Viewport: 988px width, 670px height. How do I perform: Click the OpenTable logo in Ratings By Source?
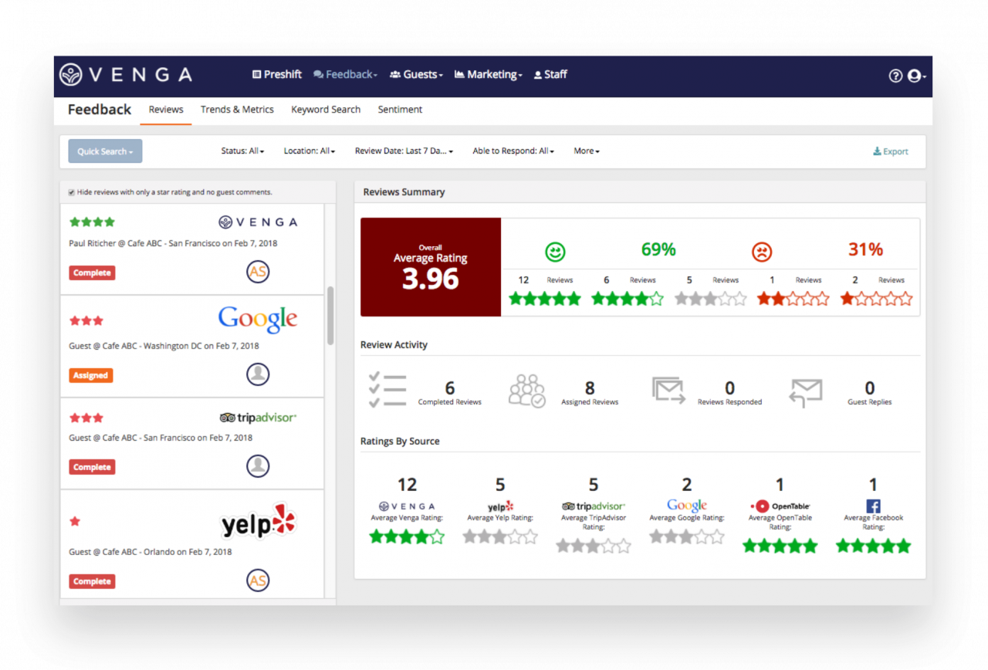pyautogui.click(x=780, y=506)
